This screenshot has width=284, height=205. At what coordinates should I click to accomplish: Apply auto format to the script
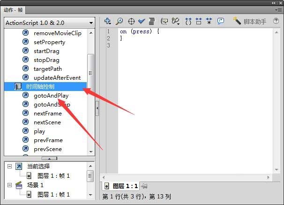152,22
